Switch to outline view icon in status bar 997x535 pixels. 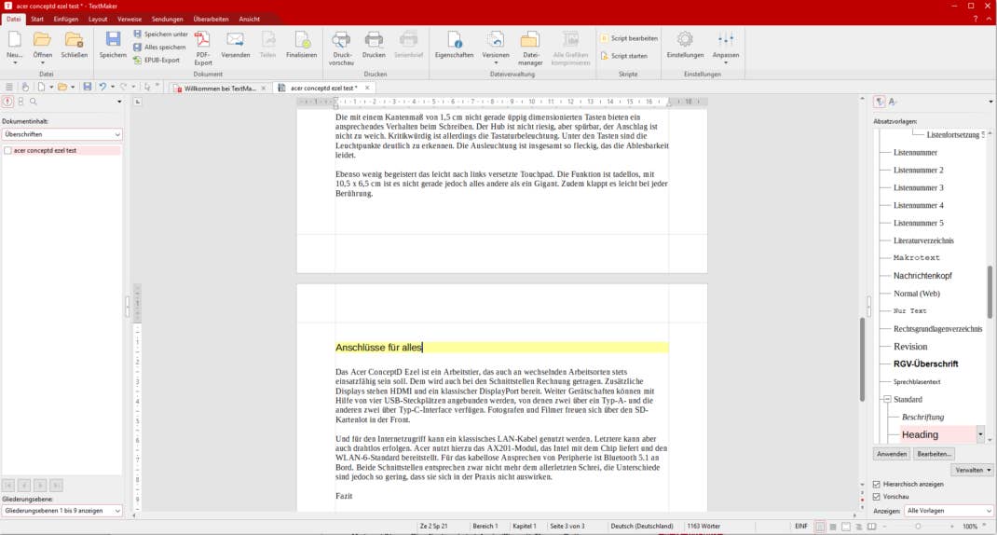pyautogui.click(x=859, y=527)
